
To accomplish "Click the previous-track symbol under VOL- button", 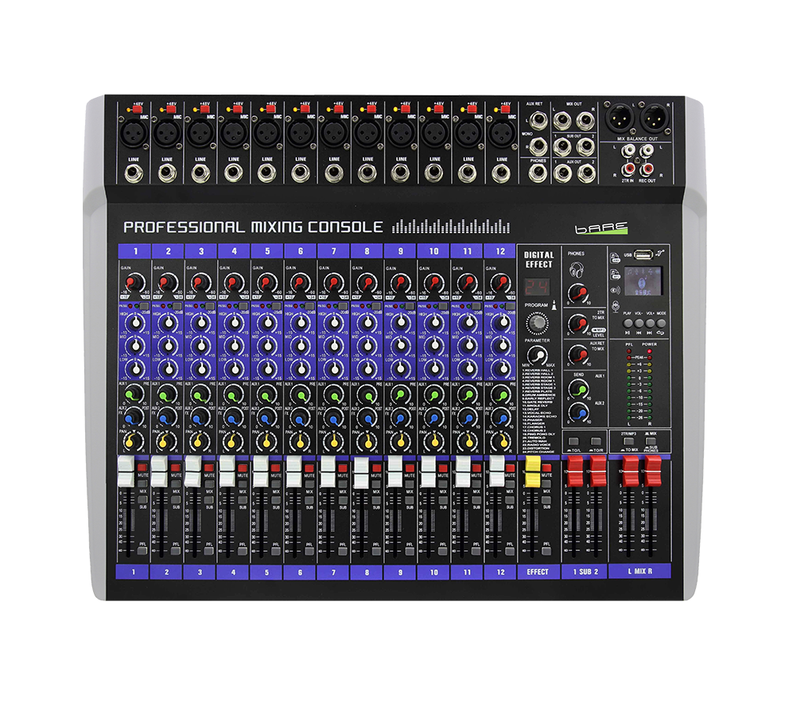I will click(x=639, y=332).
